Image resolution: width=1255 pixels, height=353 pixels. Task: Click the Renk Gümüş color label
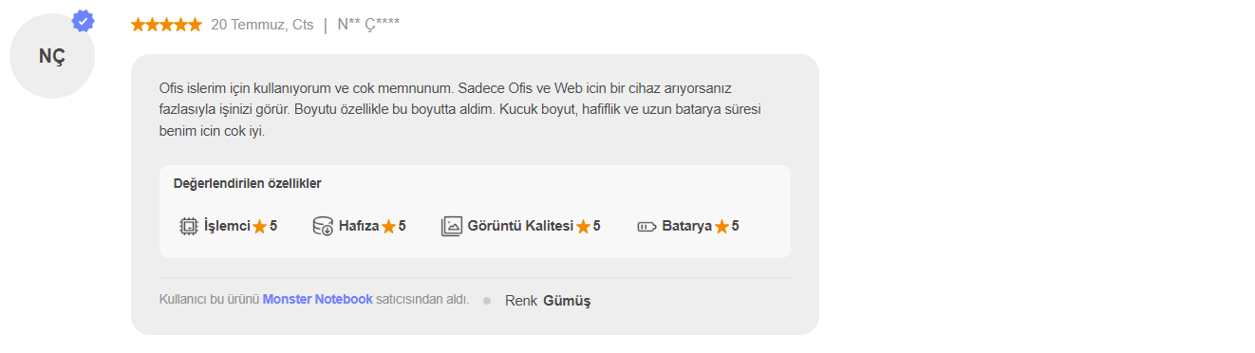point(548,301)
